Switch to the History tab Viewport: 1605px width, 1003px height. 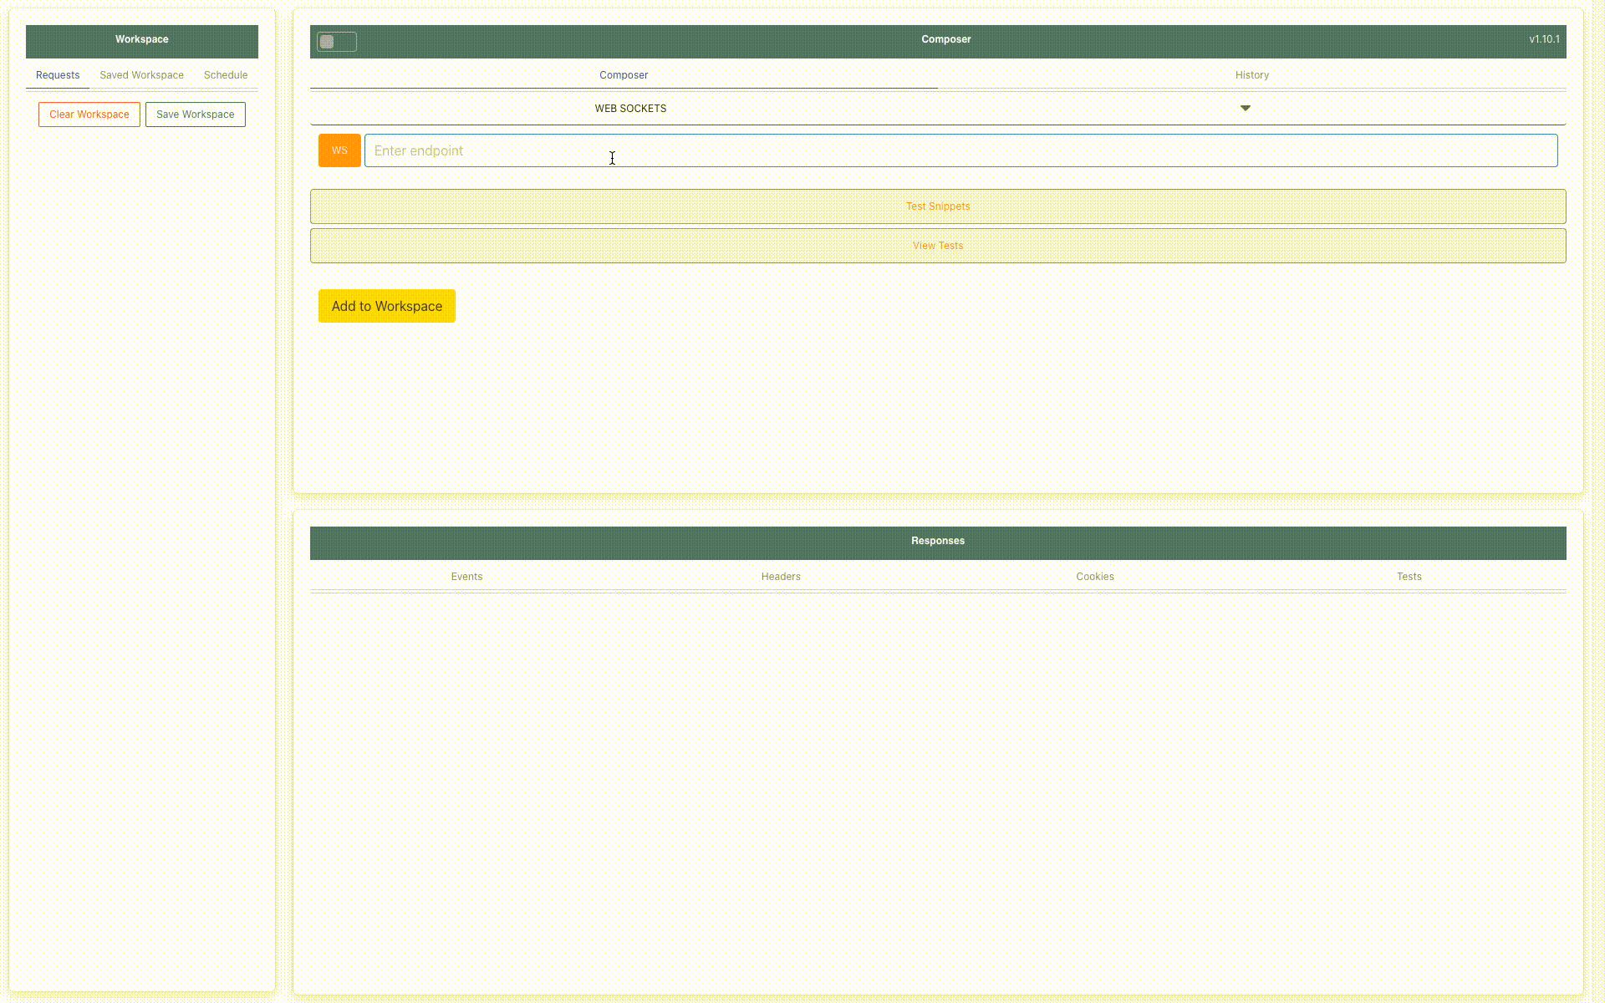point(1251,75)
